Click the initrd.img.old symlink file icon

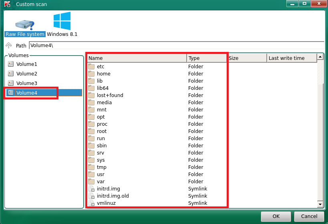[91, 196]
